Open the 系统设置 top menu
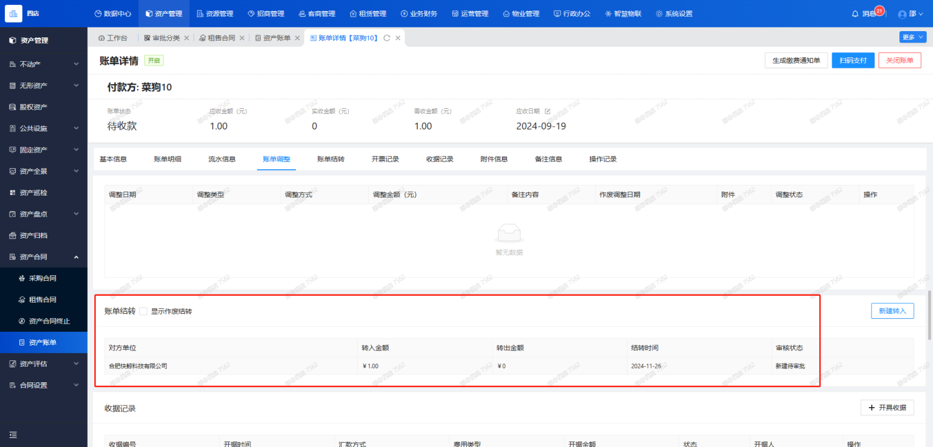This screenshot has width=933, height=447. coord(674,14)
